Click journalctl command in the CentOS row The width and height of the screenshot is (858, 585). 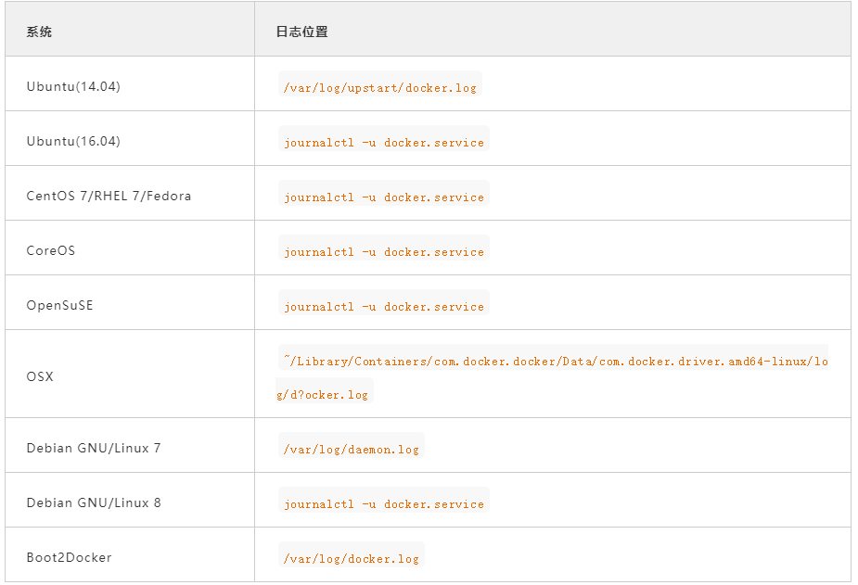click(384, 193)
